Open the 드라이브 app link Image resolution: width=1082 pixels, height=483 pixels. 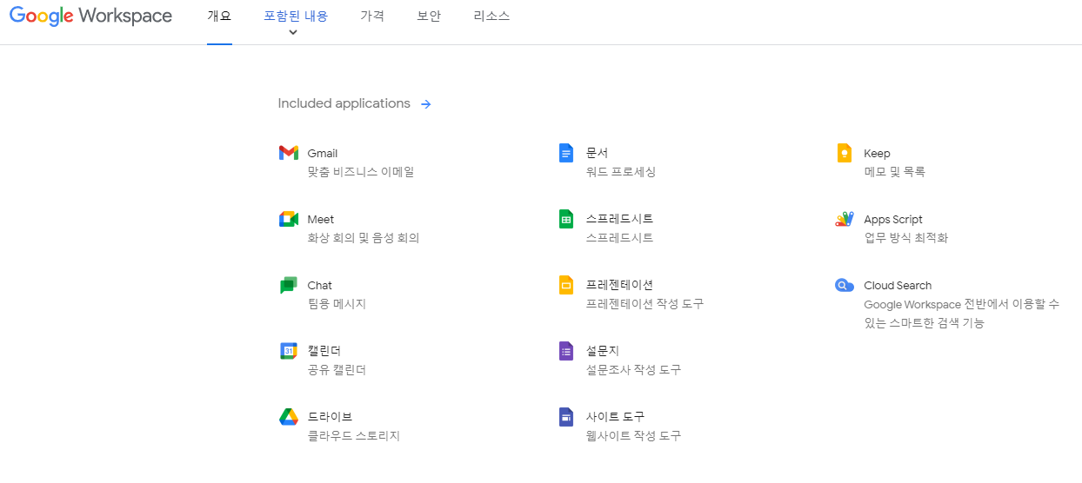click(x=330, y=417)
